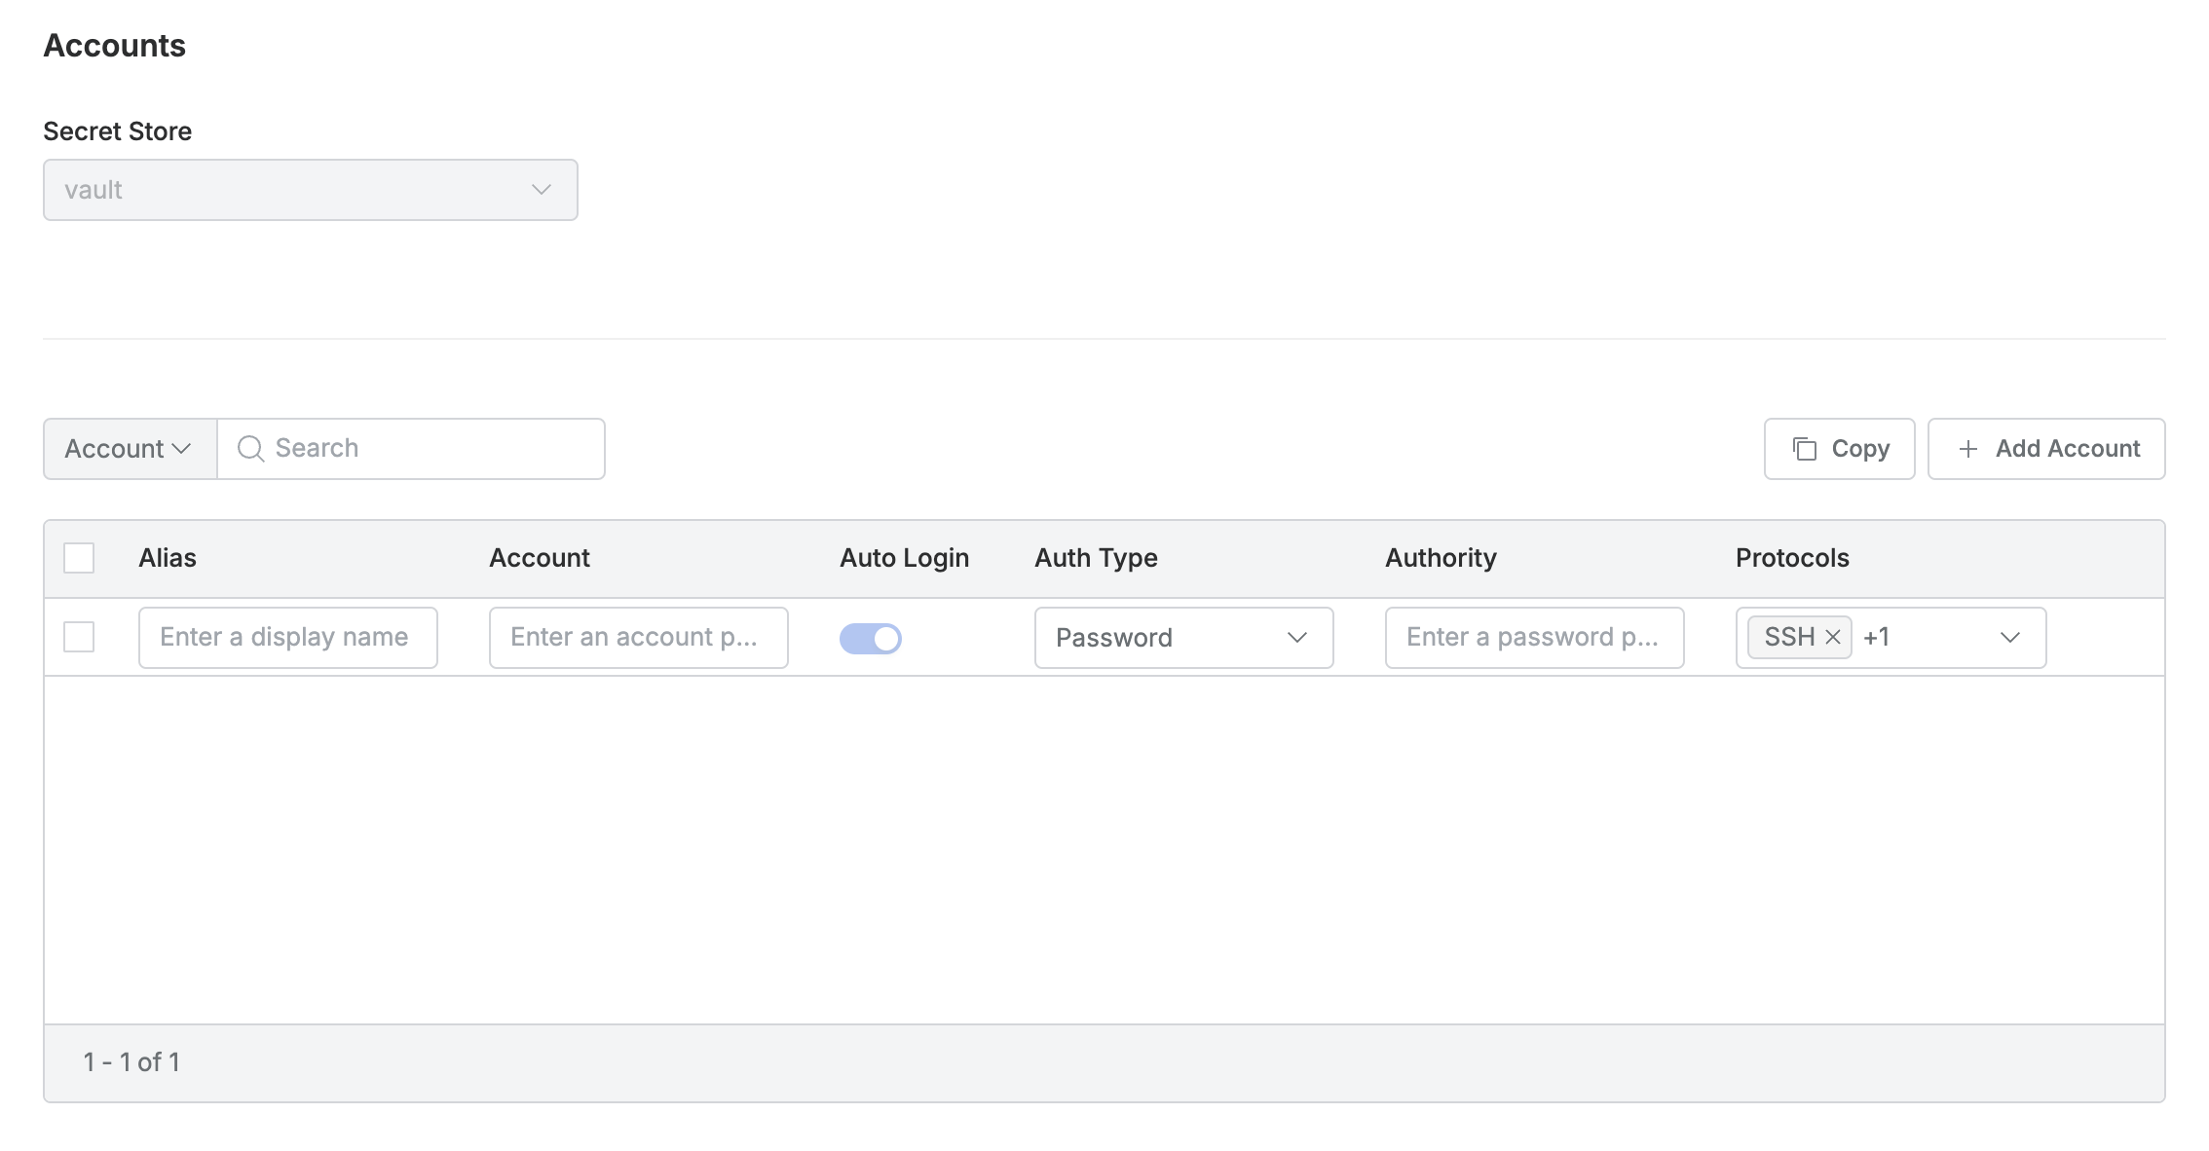This screenshot has height=1151, width=2209.
Task: Focus the Search input field
Action: [429, 448]
